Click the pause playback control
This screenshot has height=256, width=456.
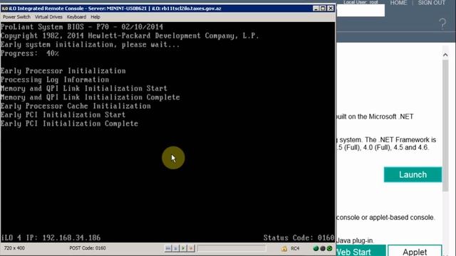point(176,248)
